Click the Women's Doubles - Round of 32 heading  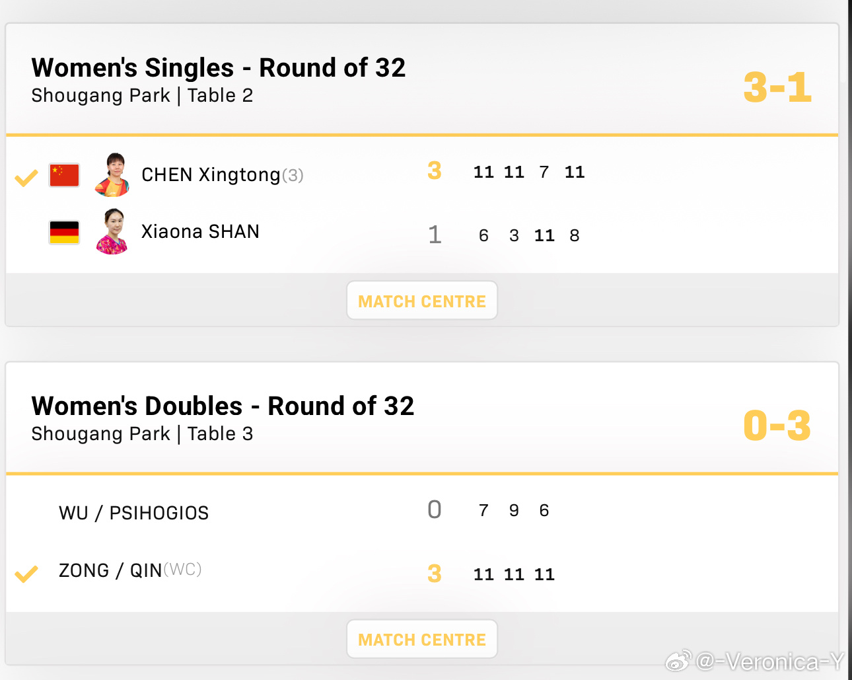(x=223, y=406)
